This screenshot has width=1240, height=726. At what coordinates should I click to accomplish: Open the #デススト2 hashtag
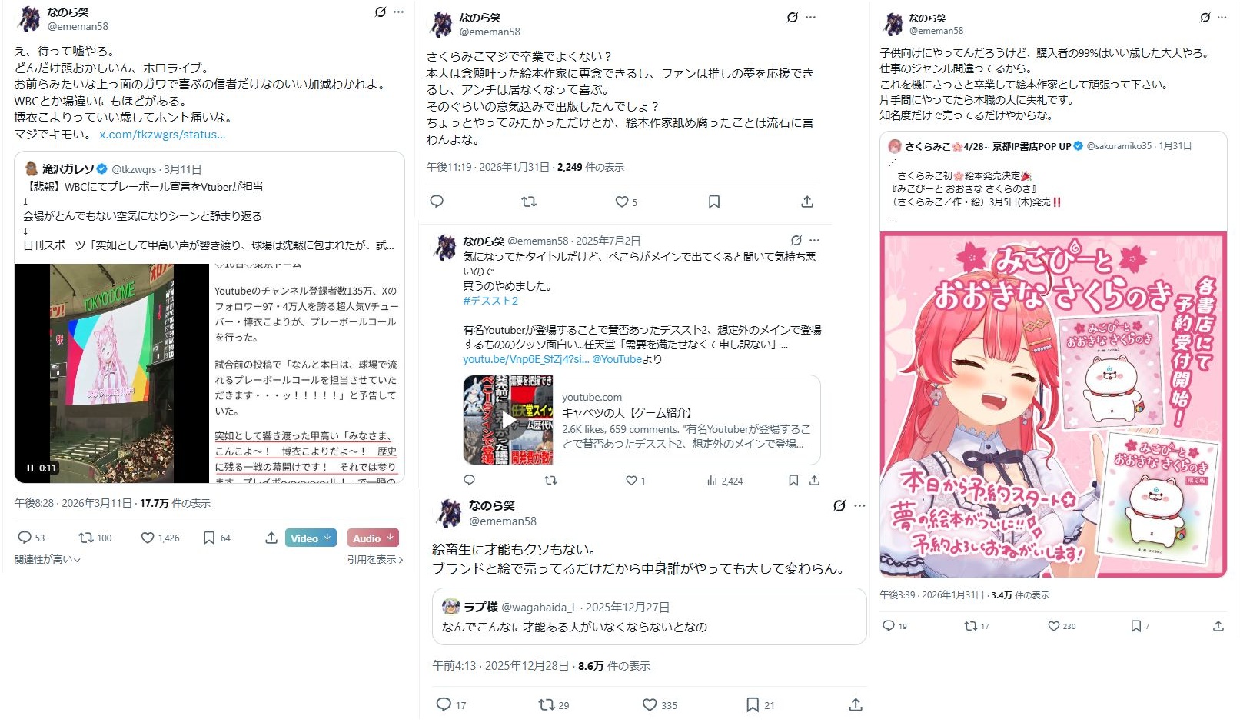[x=490, y=301]
